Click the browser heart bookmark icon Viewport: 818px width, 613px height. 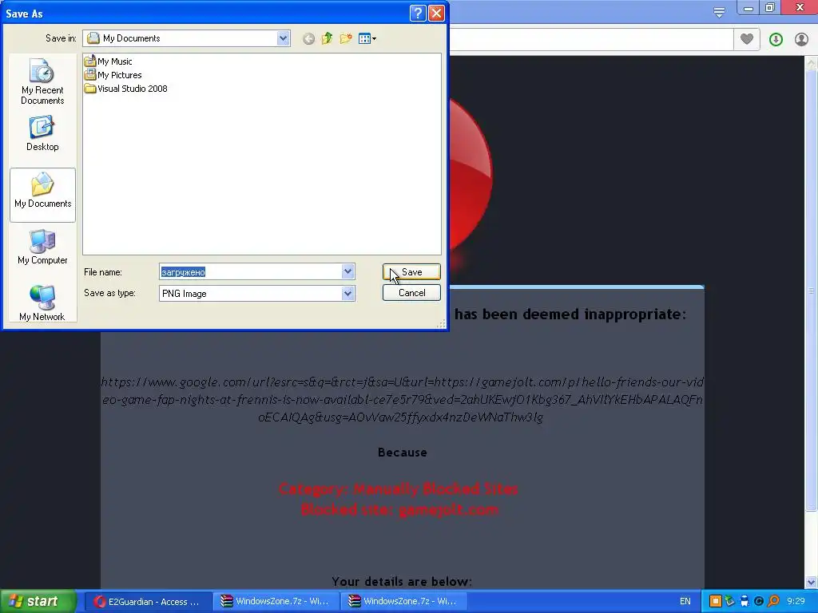[747, 39]
